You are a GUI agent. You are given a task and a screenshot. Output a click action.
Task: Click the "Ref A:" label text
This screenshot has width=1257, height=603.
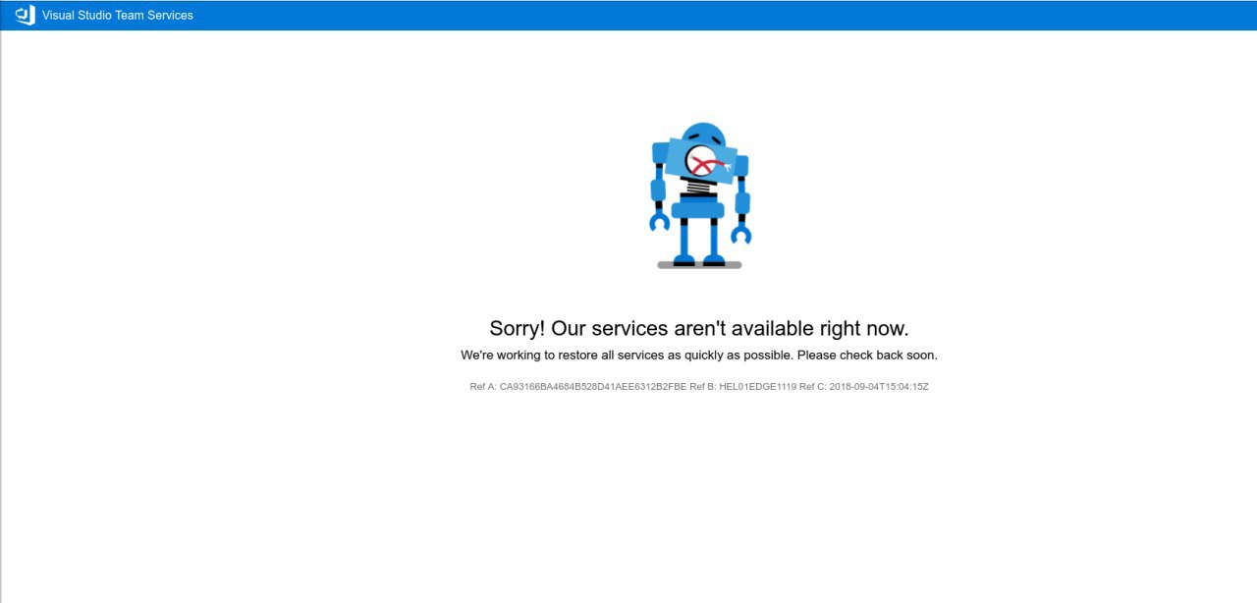pos(483,387)
